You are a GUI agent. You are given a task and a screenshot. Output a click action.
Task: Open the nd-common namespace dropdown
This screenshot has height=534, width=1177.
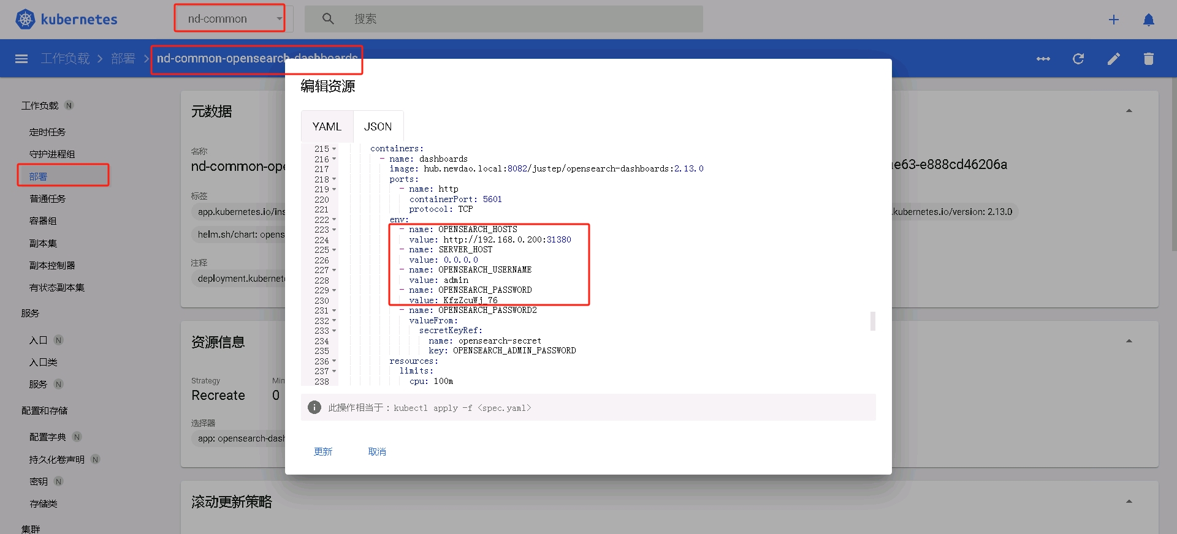(235, 19)
